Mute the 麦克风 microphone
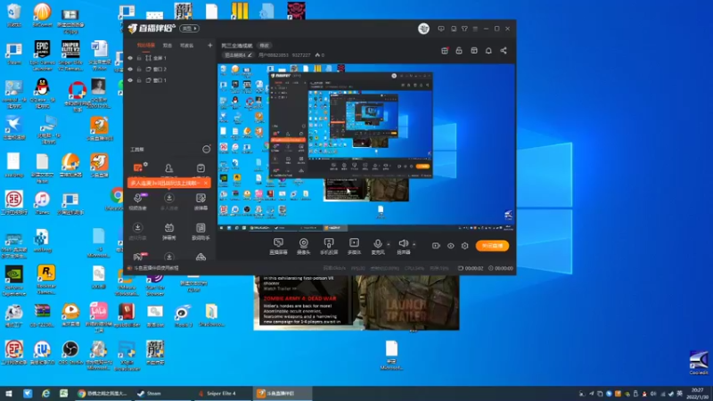The width and height of the screenshot is (713, 401). tap(377, 246)
